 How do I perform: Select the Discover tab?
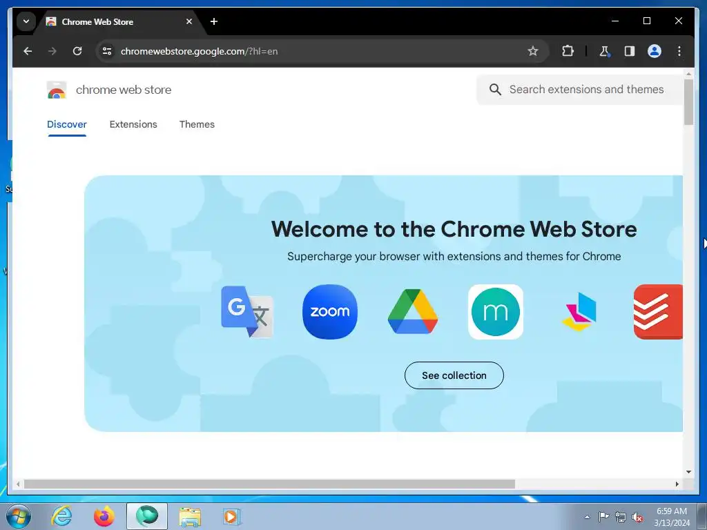tap(67, 124)
